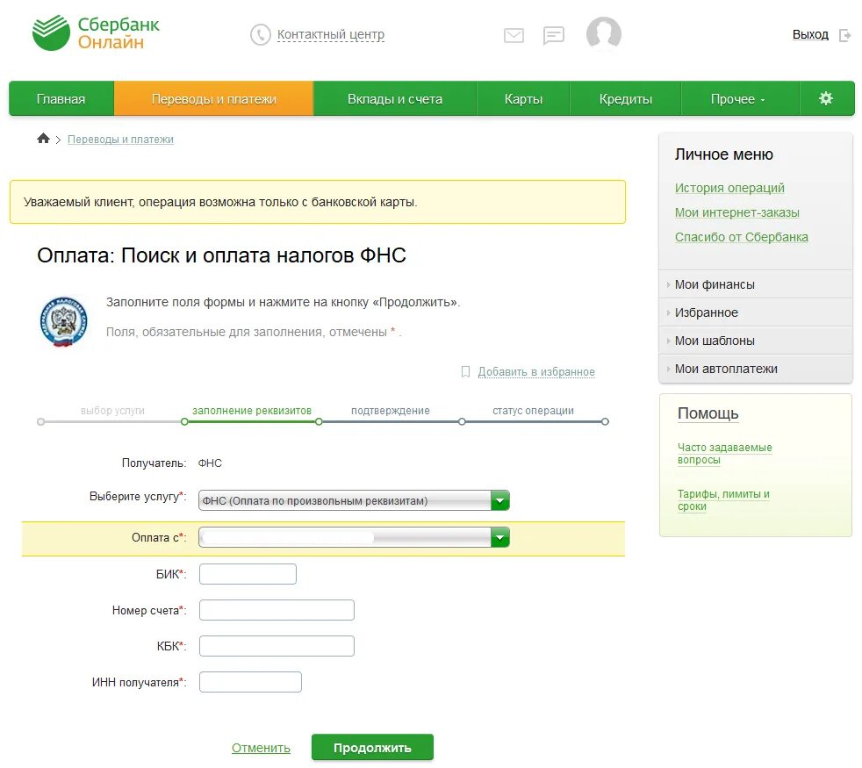Open the user profile avatar
862x768 pixels.
point(604,33)
